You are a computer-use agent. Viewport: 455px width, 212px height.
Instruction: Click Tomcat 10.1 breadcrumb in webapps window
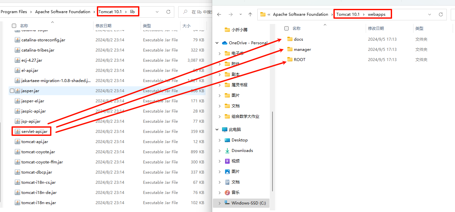pos(348,14)
